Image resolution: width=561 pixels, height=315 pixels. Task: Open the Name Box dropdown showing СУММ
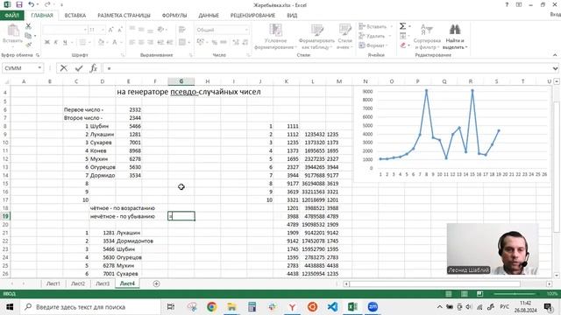[x=39, y=68]
